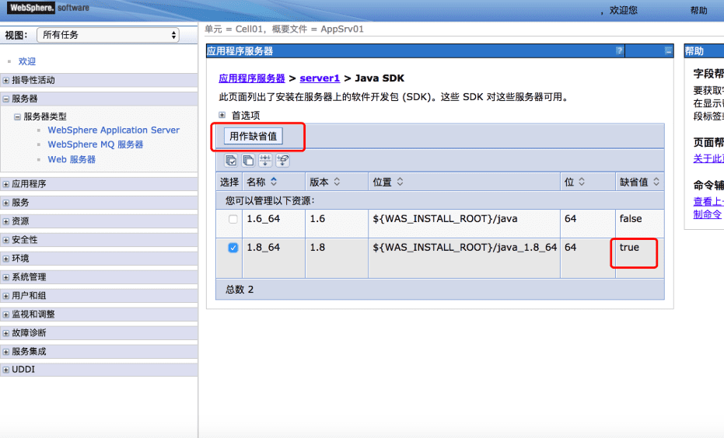Click 1.6_64 name cell
This screenshot has width=724, height=438.
pos(263,218)
